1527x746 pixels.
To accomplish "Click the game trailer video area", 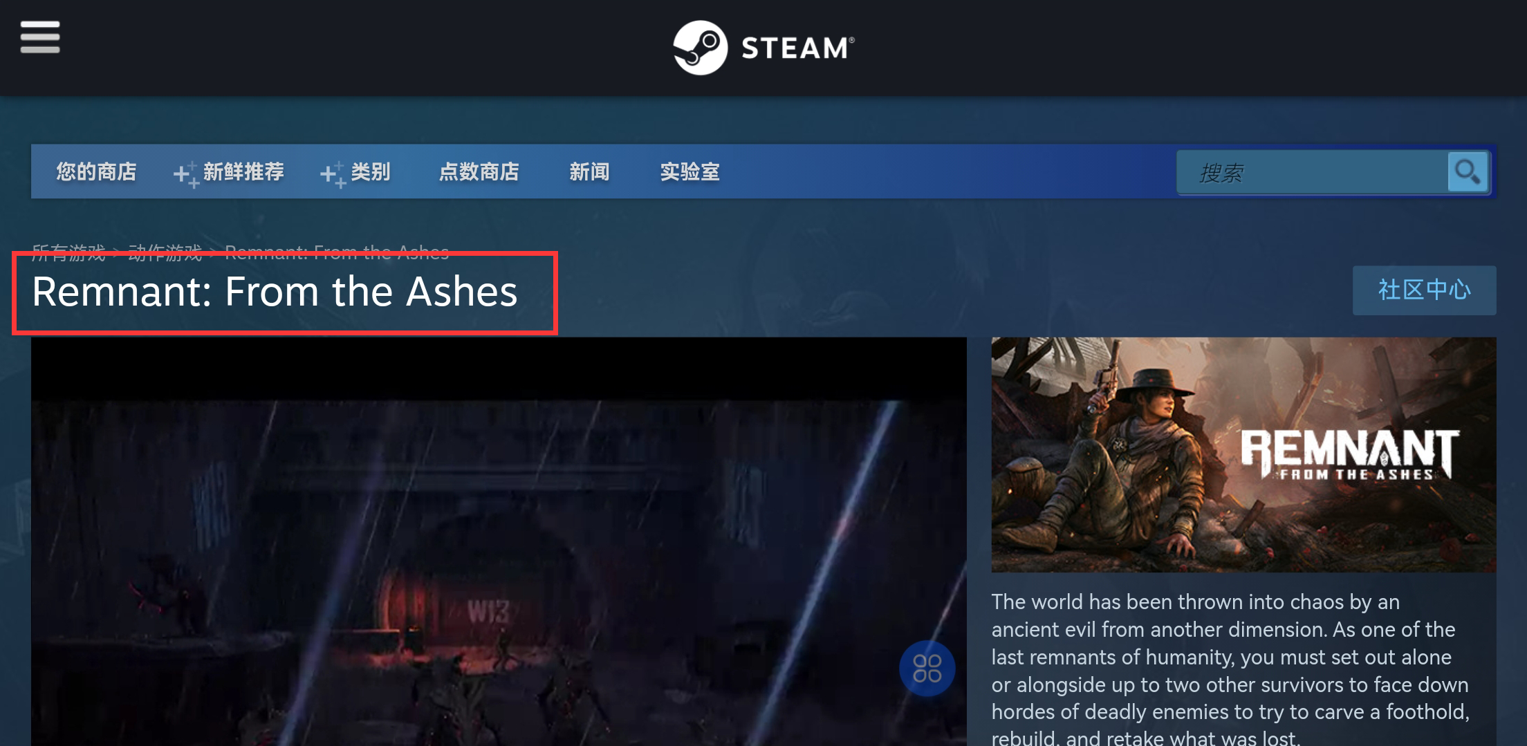I will tap(499, 541).
